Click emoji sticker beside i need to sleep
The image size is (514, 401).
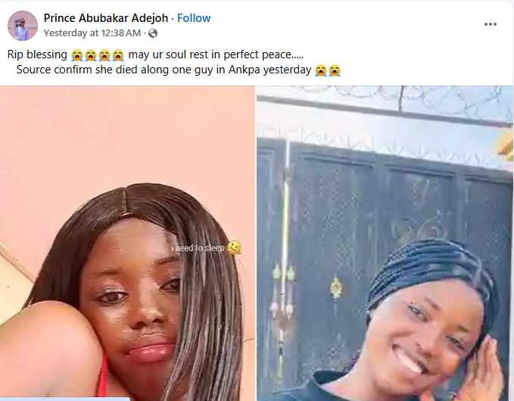(x=234, y=247)
